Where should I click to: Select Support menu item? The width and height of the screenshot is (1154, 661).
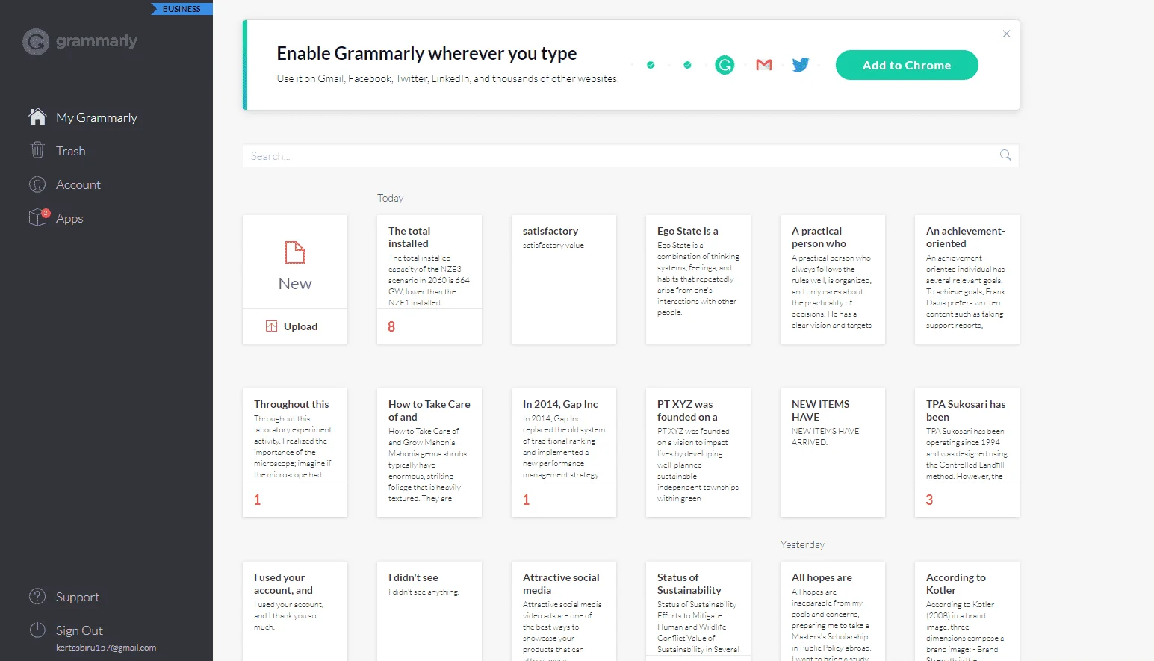pyautogui.click(x=78, y=597)
